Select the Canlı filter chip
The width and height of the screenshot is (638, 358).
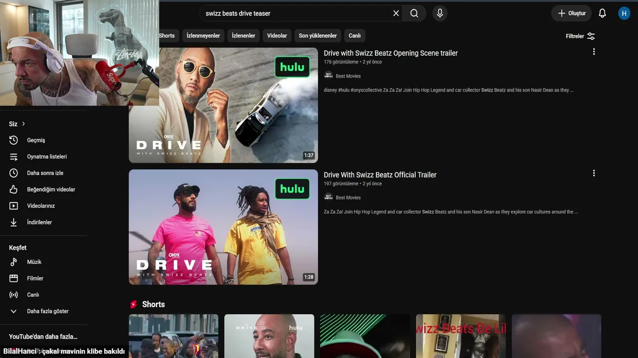point(355,36)
